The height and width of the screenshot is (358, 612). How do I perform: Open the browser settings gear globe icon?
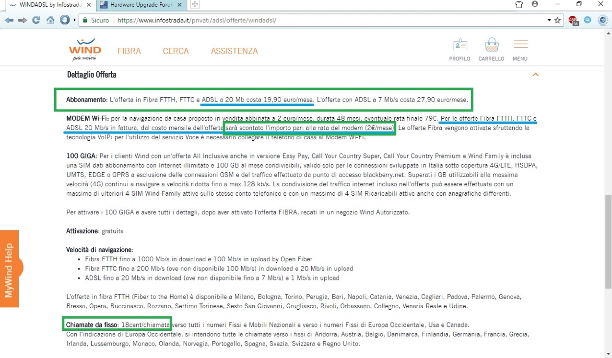pyautogui.click(x=603, y=21)
